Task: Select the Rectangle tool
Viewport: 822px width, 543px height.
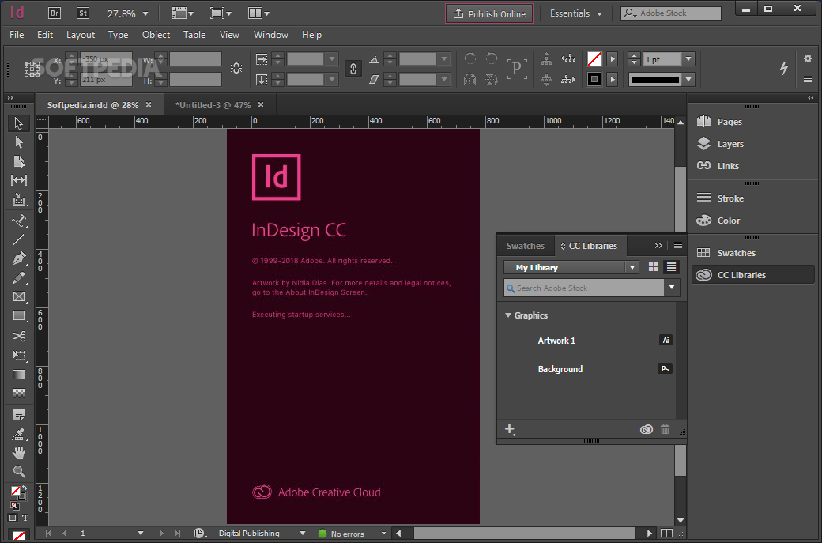Action: coord(19,316)
